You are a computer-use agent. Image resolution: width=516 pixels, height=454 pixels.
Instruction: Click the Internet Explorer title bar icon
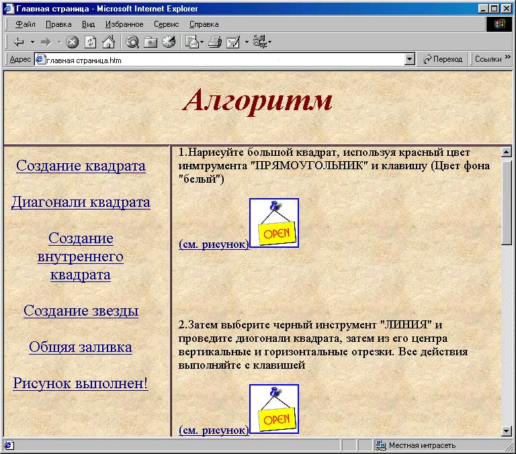coord(9,8)
